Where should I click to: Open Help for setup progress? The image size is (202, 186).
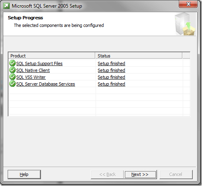point(24,174)
